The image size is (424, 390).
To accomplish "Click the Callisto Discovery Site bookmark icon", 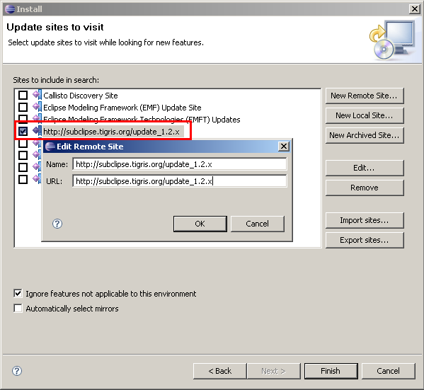I will [x=37, y=95].
